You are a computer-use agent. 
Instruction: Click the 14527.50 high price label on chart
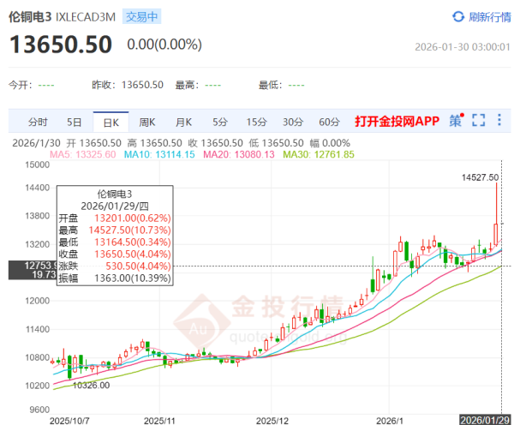click(x=480, y=177)
